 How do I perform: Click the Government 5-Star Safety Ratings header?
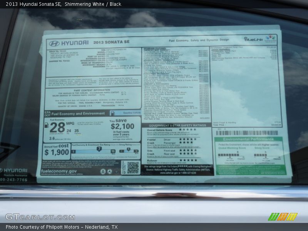[177, 125]
